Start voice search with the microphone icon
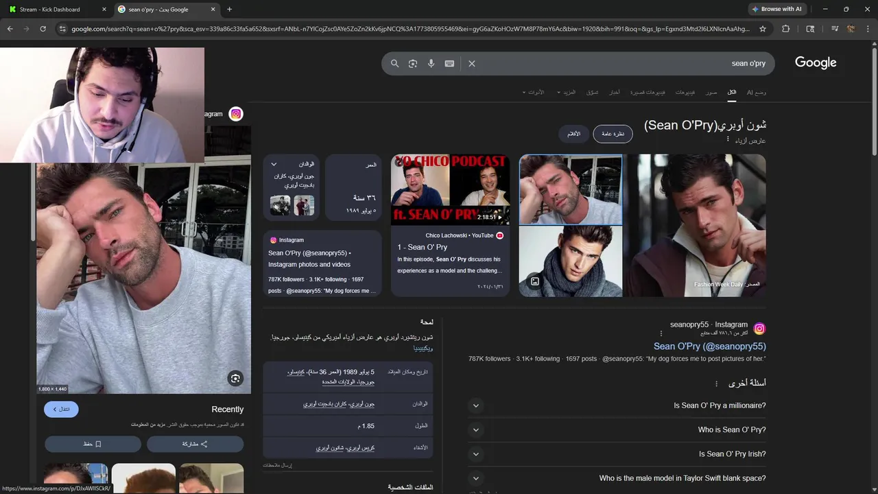The height and width of the screenshot is (494, 878). tap(431, 63)
